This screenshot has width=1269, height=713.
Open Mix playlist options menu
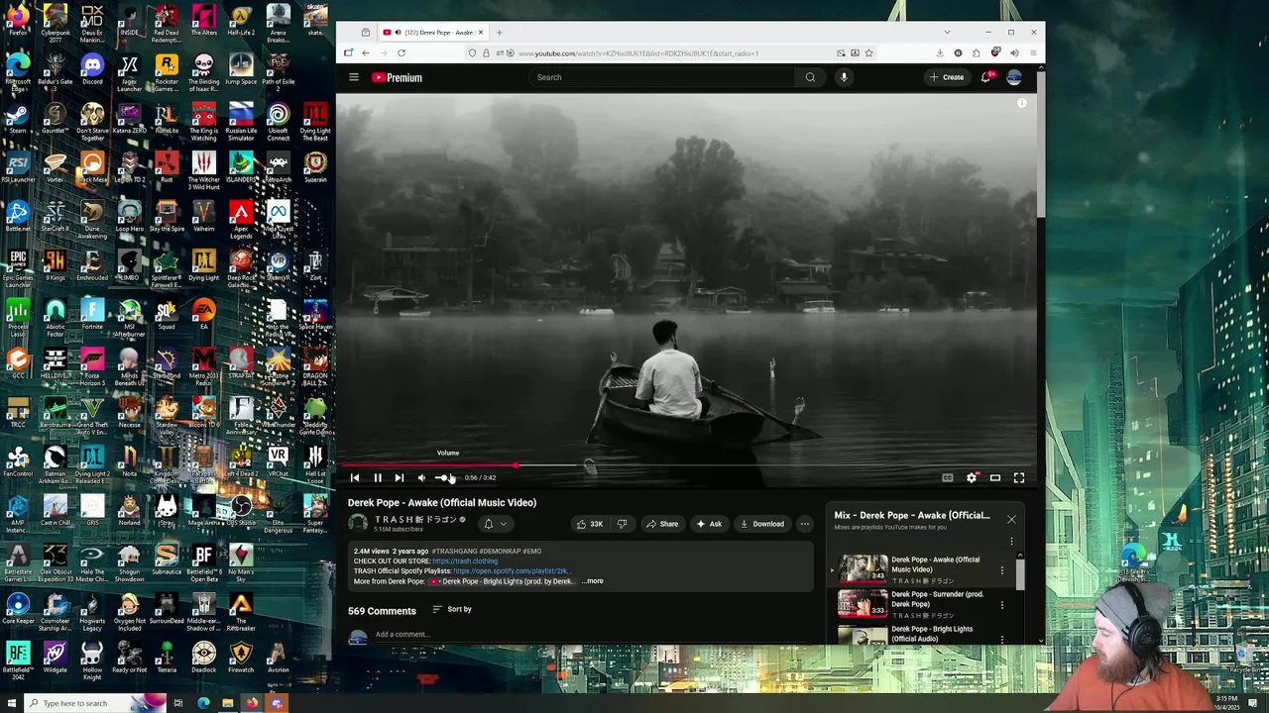[x=1011, y=542]
